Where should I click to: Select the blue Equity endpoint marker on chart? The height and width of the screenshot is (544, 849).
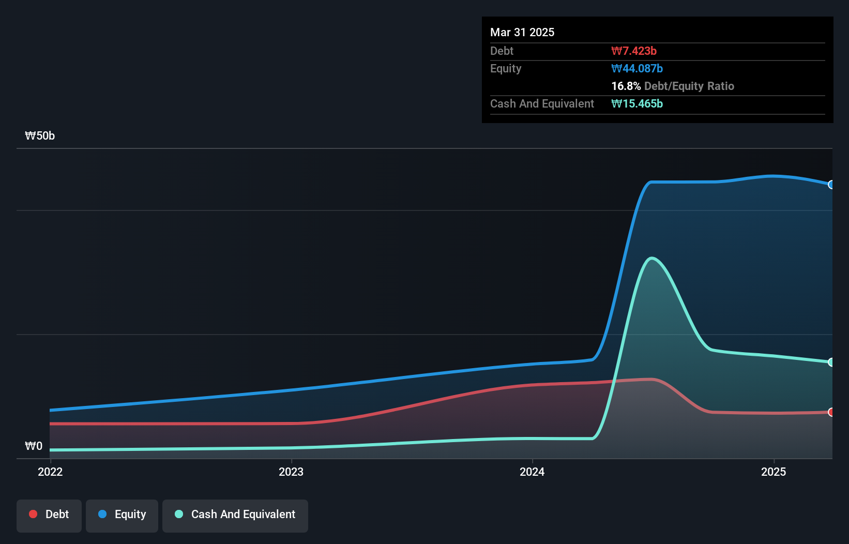click(x=831, y=185)
